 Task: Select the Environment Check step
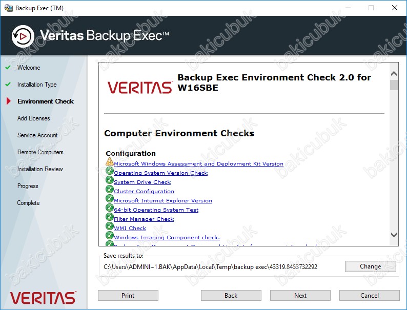pos(46,101)
